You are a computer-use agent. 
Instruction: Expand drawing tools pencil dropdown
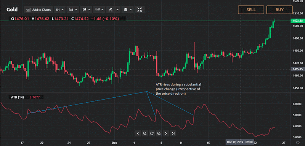point(114,10)
